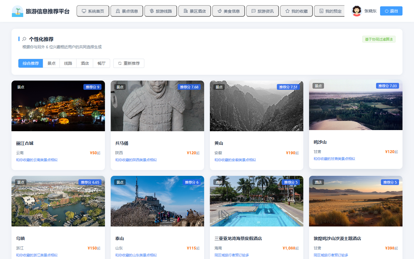This screenshot has width=414, height=259.
Task: Switch to the 餐厅 recommendation tab
Action: point(101,63)
